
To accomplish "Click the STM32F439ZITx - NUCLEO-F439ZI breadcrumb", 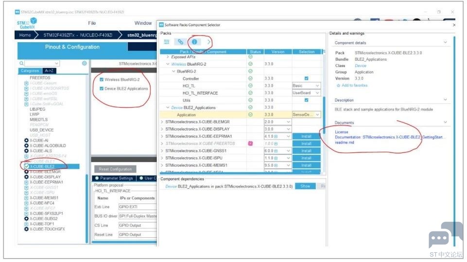I will [x=78, y=35].
